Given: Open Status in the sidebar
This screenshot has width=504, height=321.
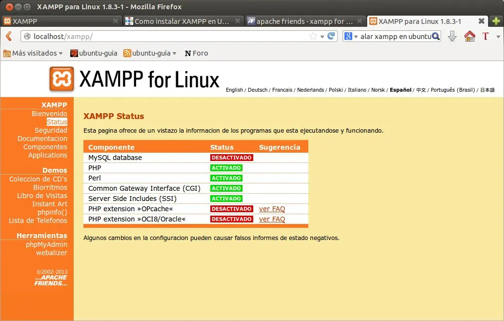Looking at the screenshot, I should click(57, 122).
